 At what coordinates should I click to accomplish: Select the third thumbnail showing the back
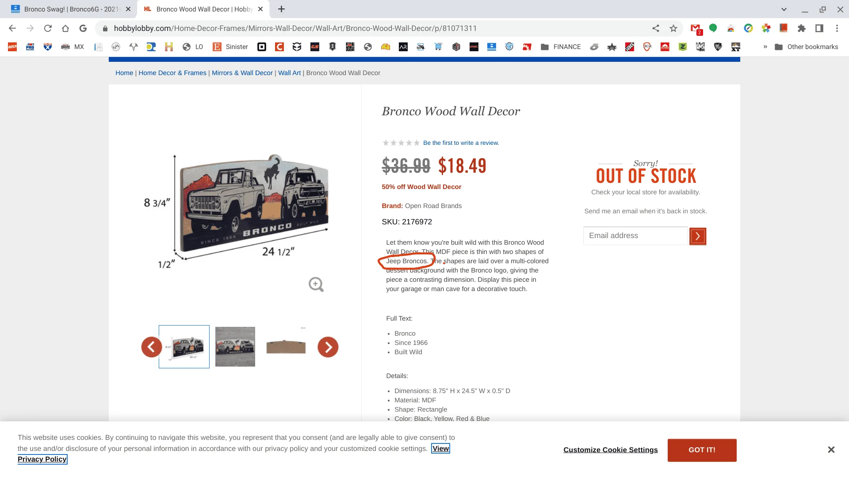pos(286,347)
